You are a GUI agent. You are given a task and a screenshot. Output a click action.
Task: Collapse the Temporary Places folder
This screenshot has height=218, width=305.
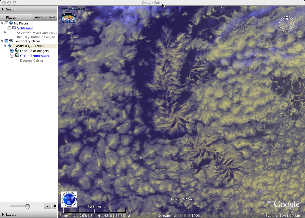tap(2, 41)
